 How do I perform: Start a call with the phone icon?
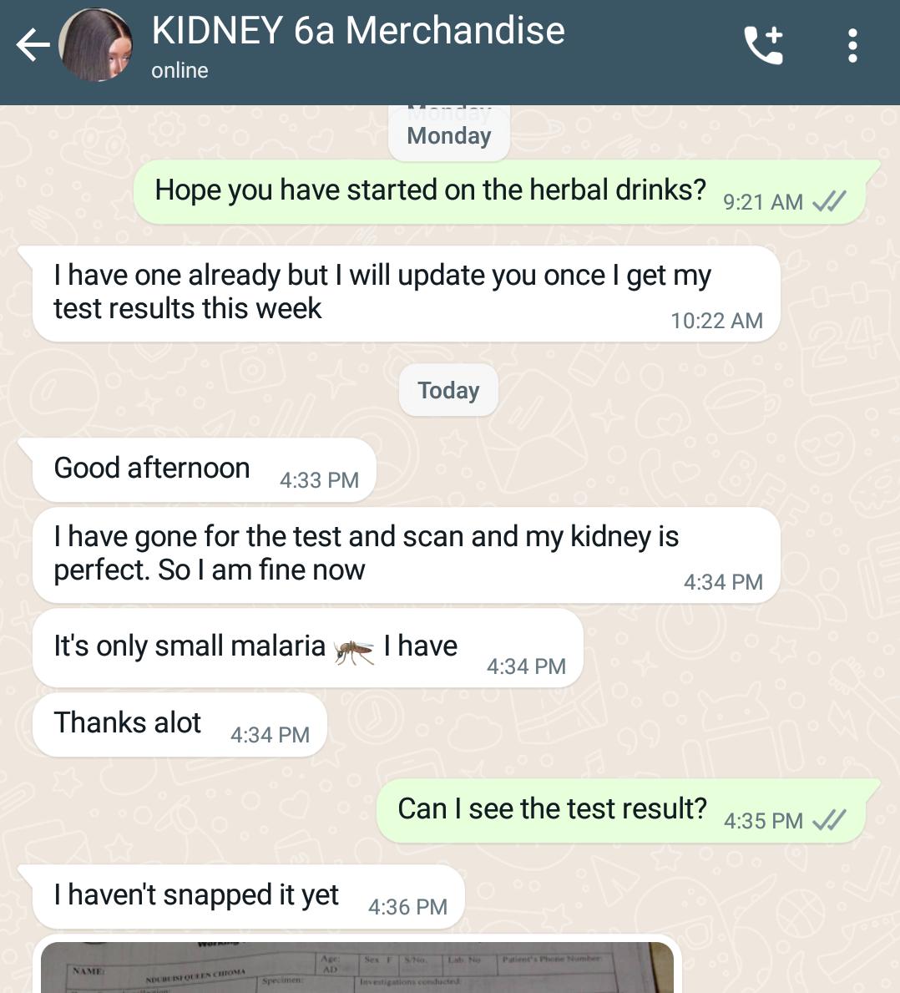pos(763,46)
